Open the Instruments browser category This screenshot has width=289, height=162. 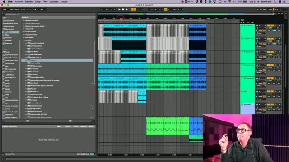click(9, 21)
